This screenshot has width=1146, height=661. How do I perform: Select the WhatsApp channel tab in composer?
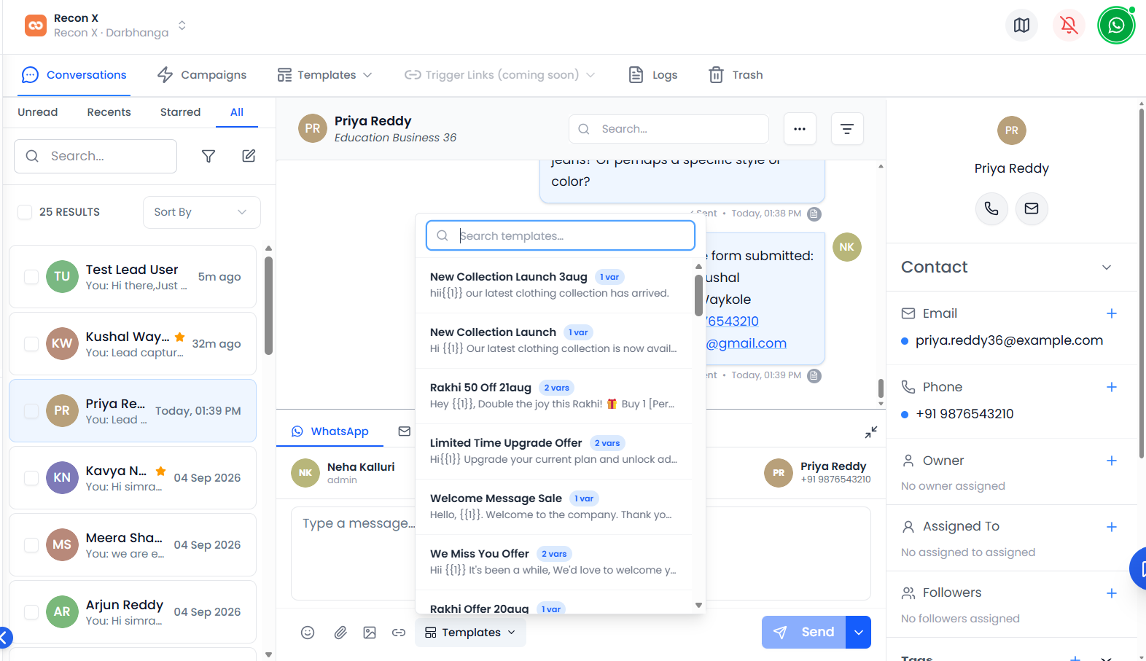pos(330,431)
